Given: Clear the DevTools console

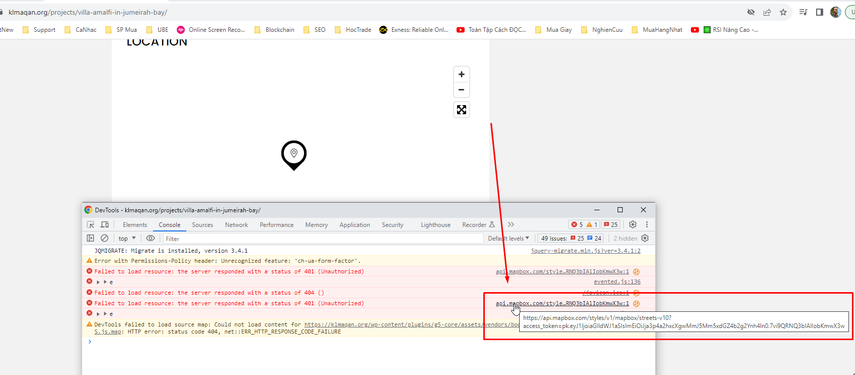Looking at the screenshot, I should coord(105,238).
